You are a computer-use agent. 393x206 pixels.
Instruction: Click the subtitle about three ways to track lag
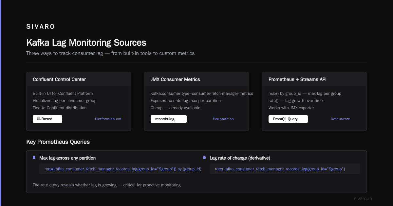[x=110, y=53]
